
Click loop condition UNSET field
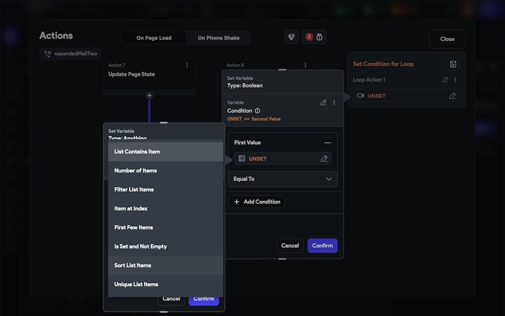406,96
